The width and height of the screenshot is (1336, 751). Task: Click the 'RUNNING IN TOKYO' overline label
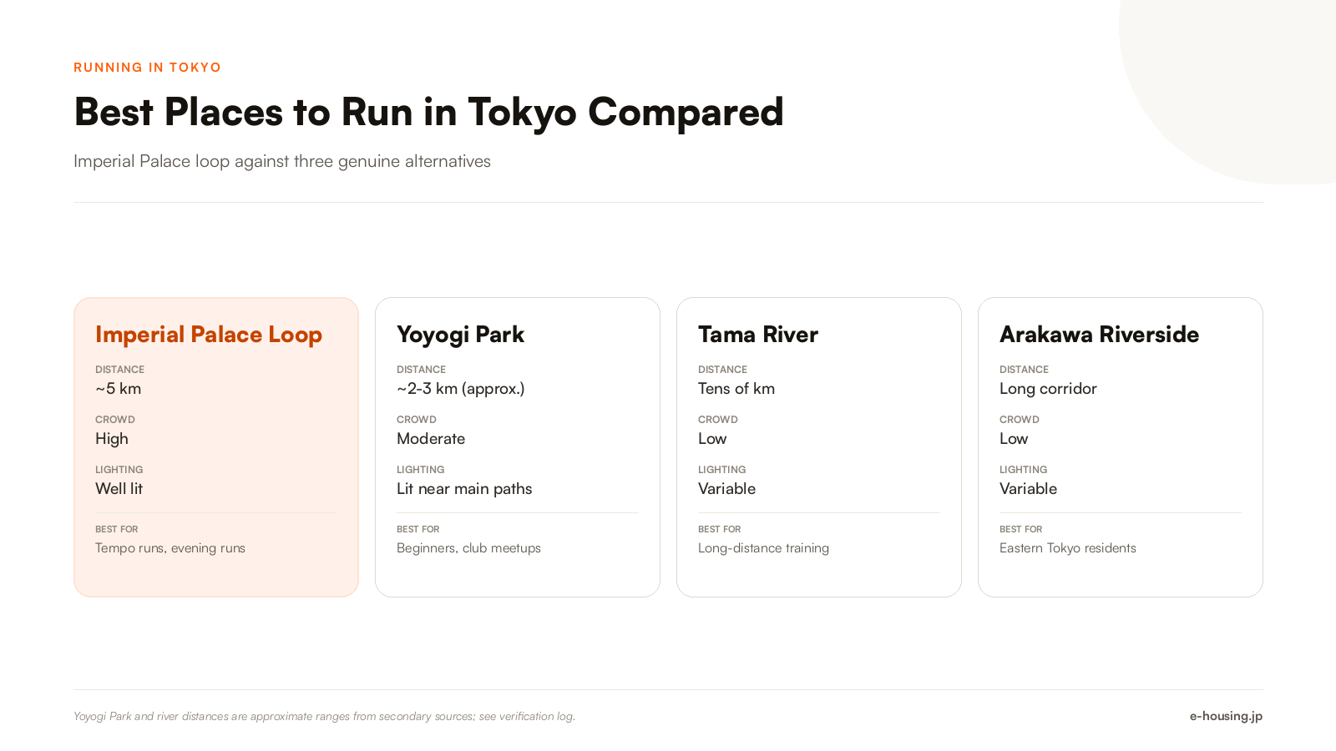tap(147, 68)
